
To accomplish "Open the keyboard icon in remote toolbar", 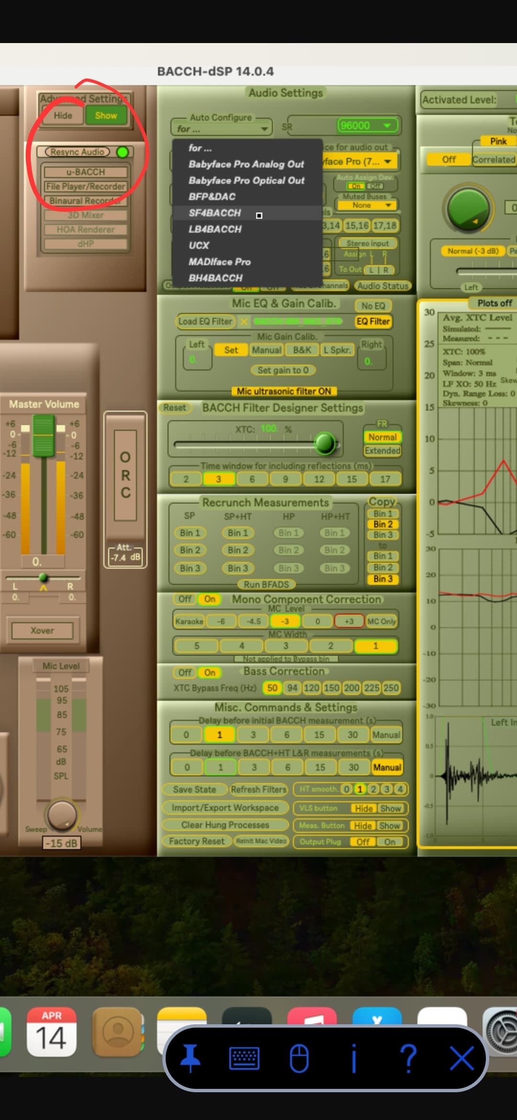I will [245, 1058].
